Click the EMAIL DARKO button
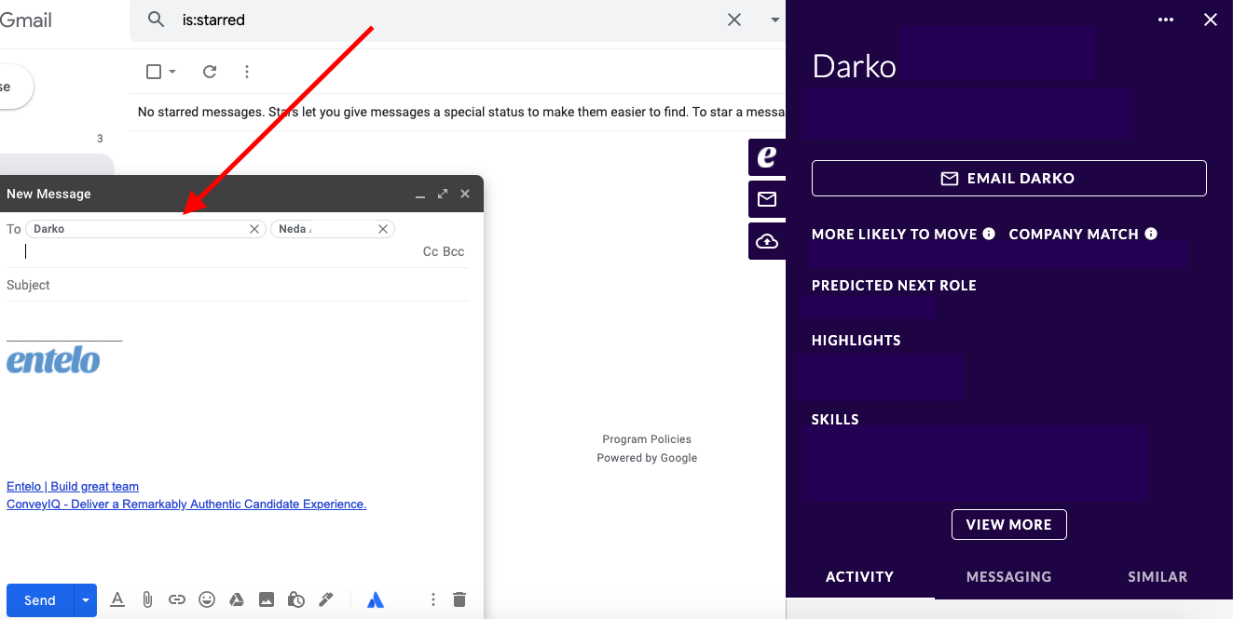 tap(1009, 179)
